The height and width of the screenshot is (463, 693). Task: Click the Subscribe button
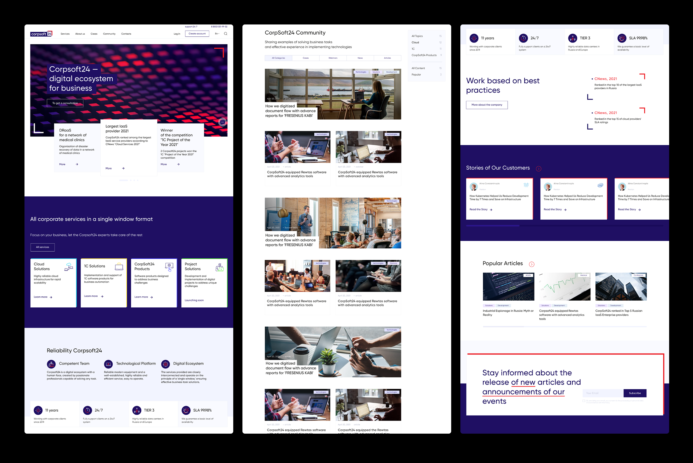635,393
